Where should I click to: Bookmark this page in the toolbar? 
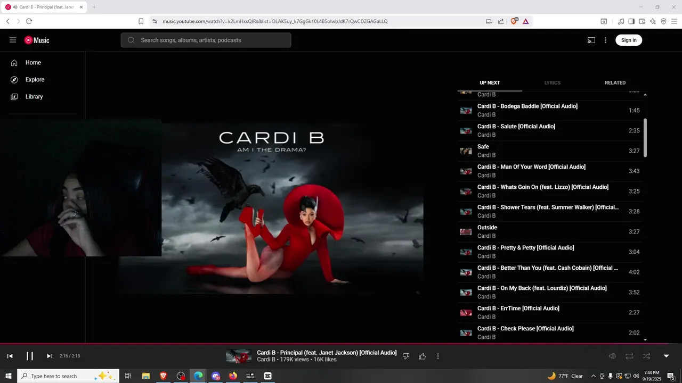141,21
